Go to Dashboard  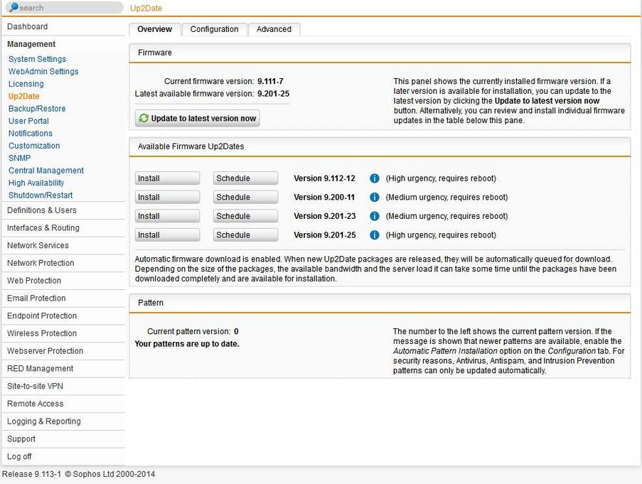pyautogui.click(x=28, y=26)
